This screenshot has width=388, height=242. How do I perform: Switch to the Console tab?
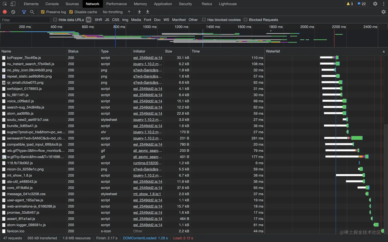tap(52, 4)
